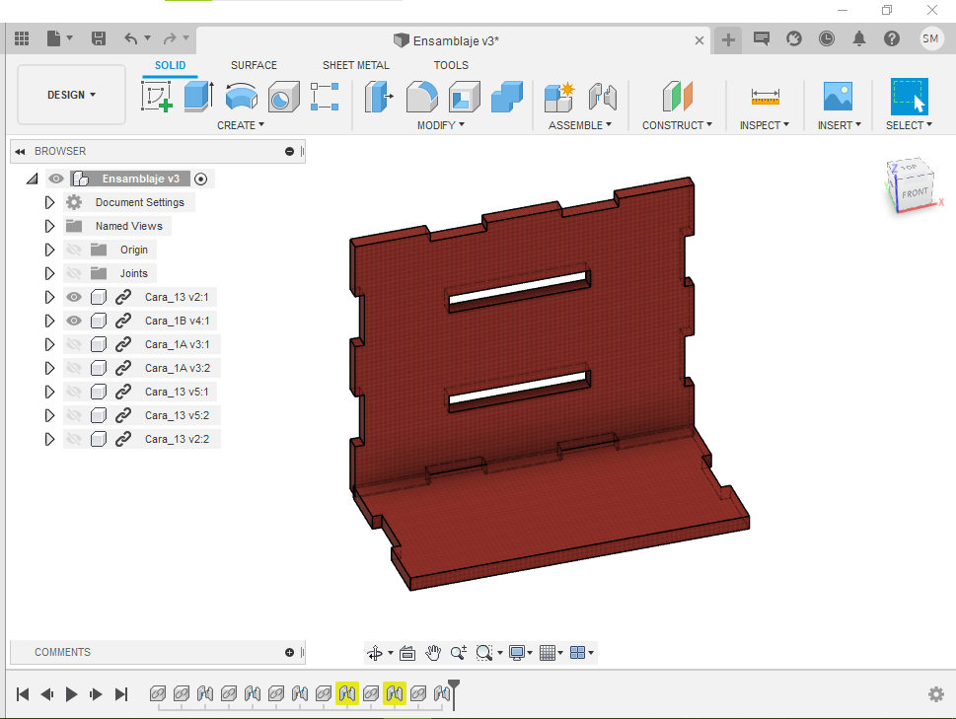Viewport: 956px width, 719px height.
Task: Expand Document Settings node
Action: [50, 202]
